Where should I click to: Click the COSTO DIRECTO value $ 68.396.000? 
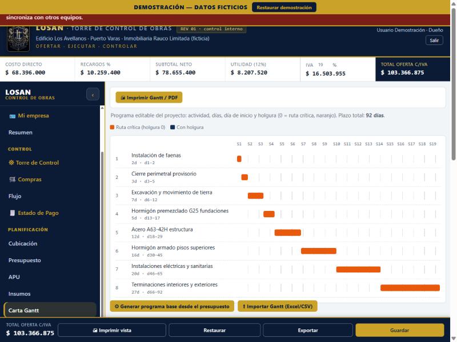[25, 73]
